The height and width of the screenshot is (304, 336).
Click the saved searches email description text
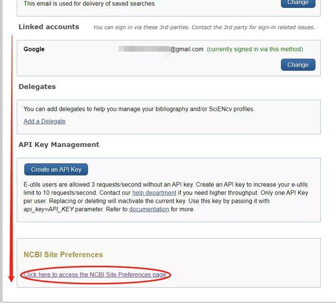(90, 4)
